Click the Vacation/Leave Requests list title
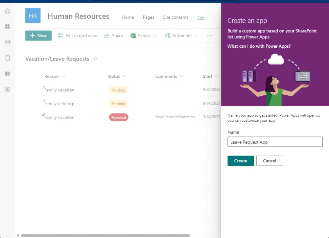Image resolution: width=329 pixels, height=238 pixels. pos(57,59)
